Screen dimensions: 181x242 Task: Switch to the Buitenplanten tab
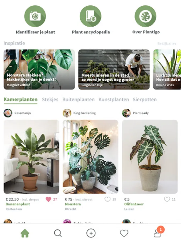pyautogui.click(x=79, y=99)
